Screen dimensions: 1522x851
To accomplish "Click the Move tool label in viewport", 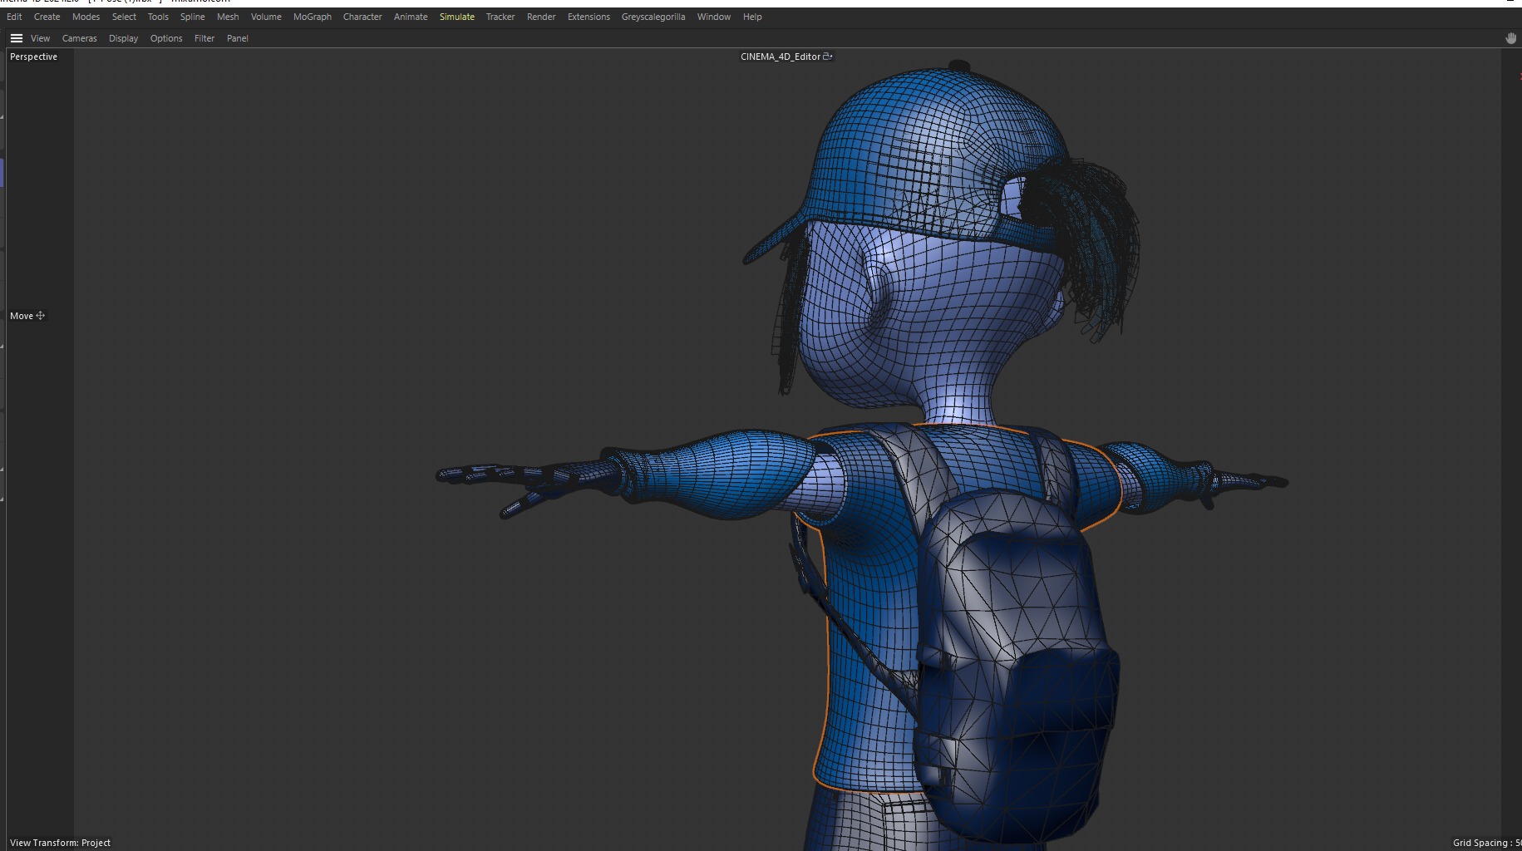I will click(22, 316).
